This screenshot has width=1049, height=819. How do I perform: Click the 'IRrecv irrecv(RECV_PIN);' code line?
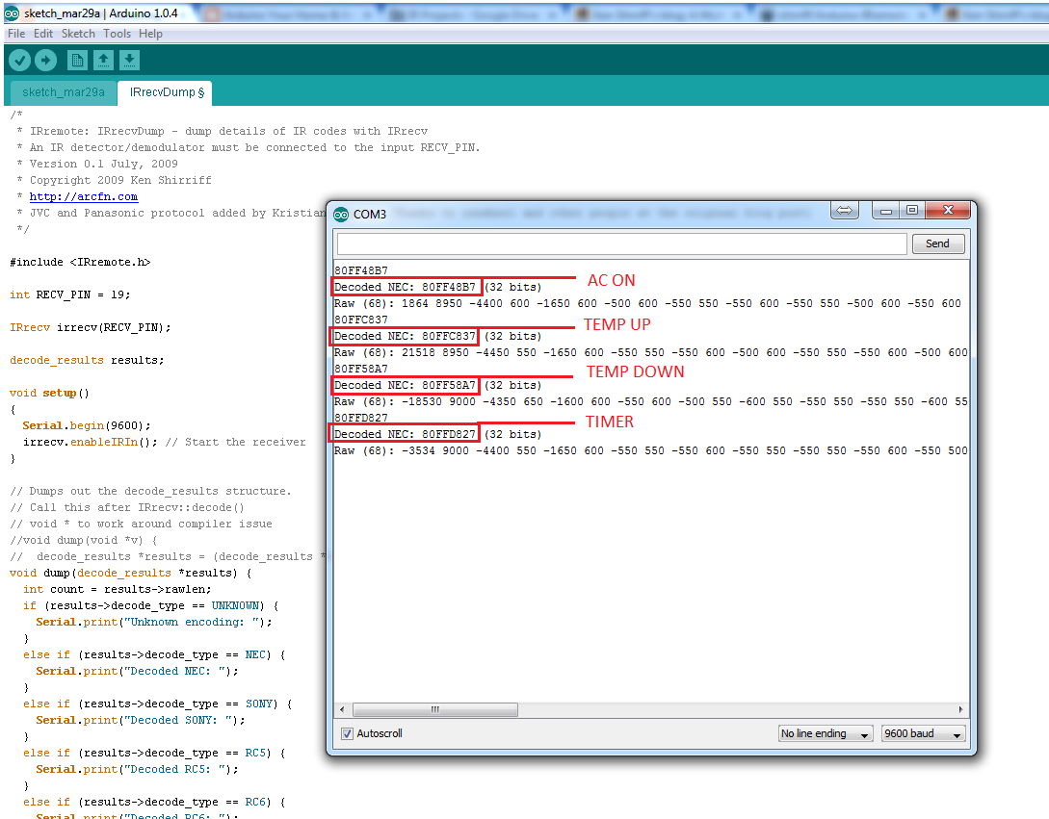pyautogui.click(x=91, y=327)
